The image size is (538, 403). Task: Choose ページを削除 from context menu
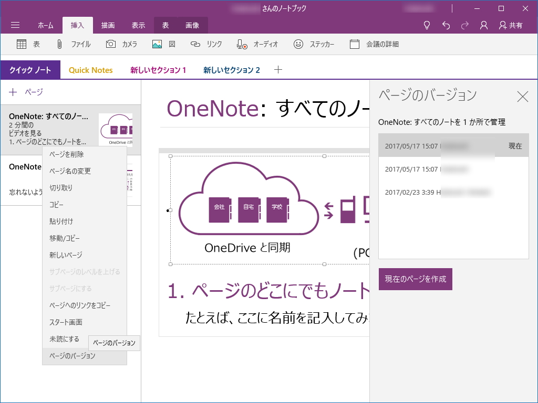(x=85, y=154)
